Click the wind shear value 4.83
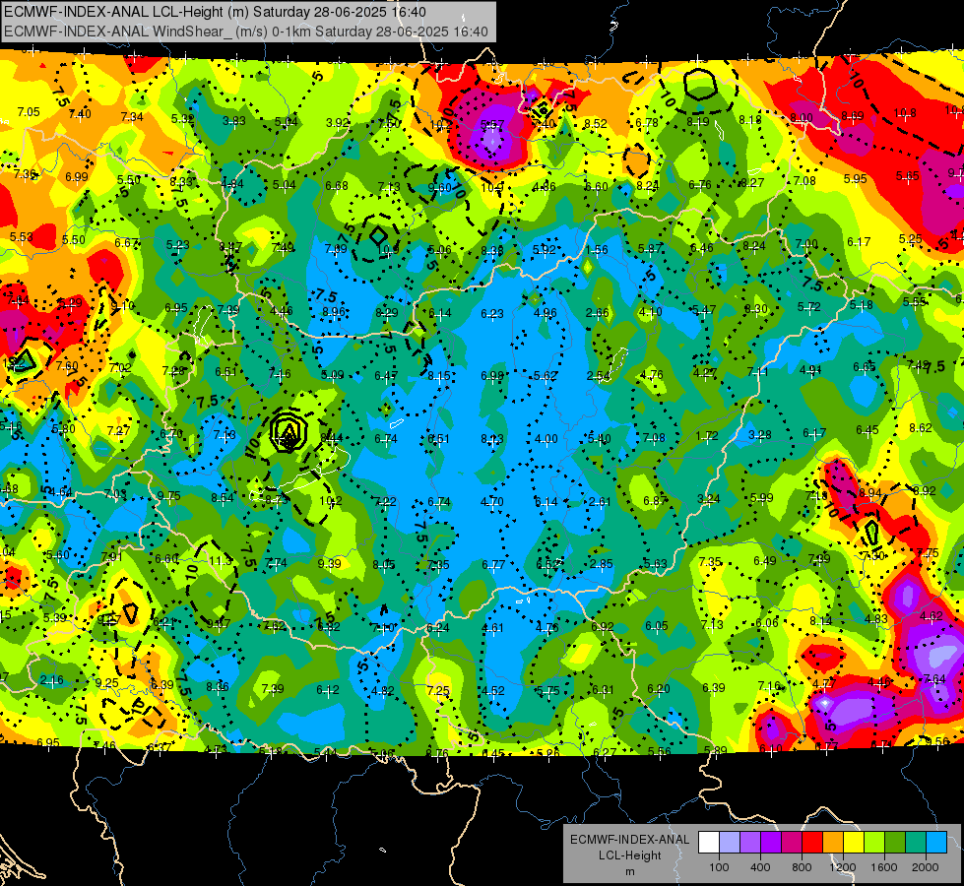Image resolution: width=964 pixels, height=886 pixels. click(875, 618)
